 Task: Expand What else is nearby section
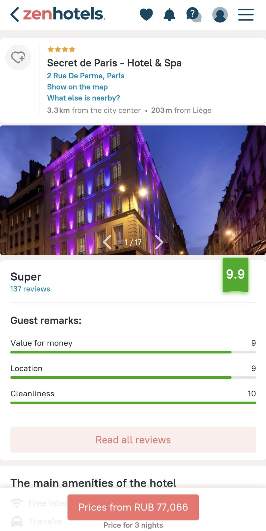point(83,98)
